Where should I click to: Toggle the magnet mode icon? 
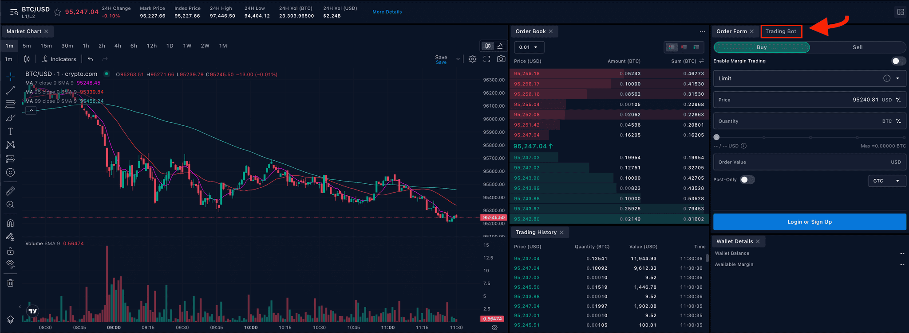point(11,223)
